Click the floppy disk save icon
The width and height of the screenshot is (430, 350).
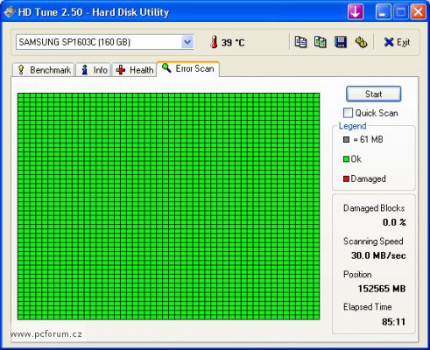click(x=341, y=42)
